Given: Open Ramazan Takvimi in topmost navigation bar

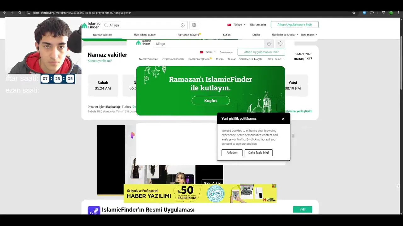Looking at the screenshot, I should pyautogui.click(x=188, y=35).
